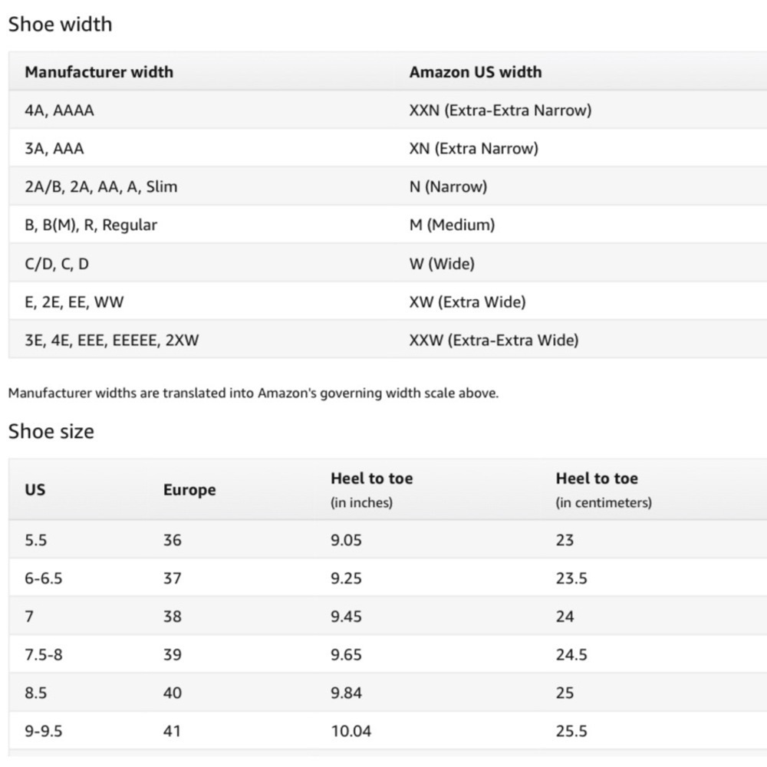The width and height of the screenshot is (767, 767).
Task: Click the manufacturer widths translation note text
Action: coord(253,393)
